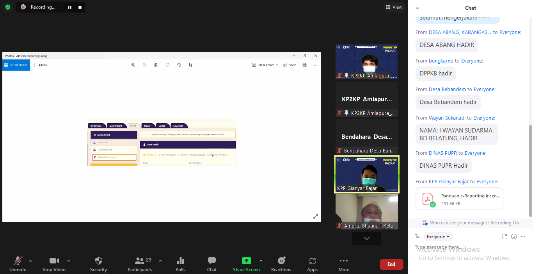Open the View layout menu
Screen dimensions: 533x274
click(x=394, y=7)
